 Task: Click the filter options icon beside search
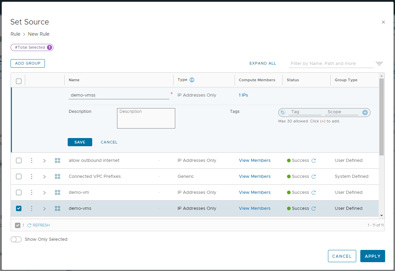379,64
